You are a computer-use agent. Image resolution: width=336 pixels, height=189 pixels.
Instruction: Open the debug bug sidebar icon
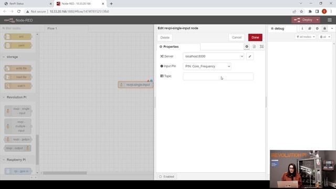[324, 28]
